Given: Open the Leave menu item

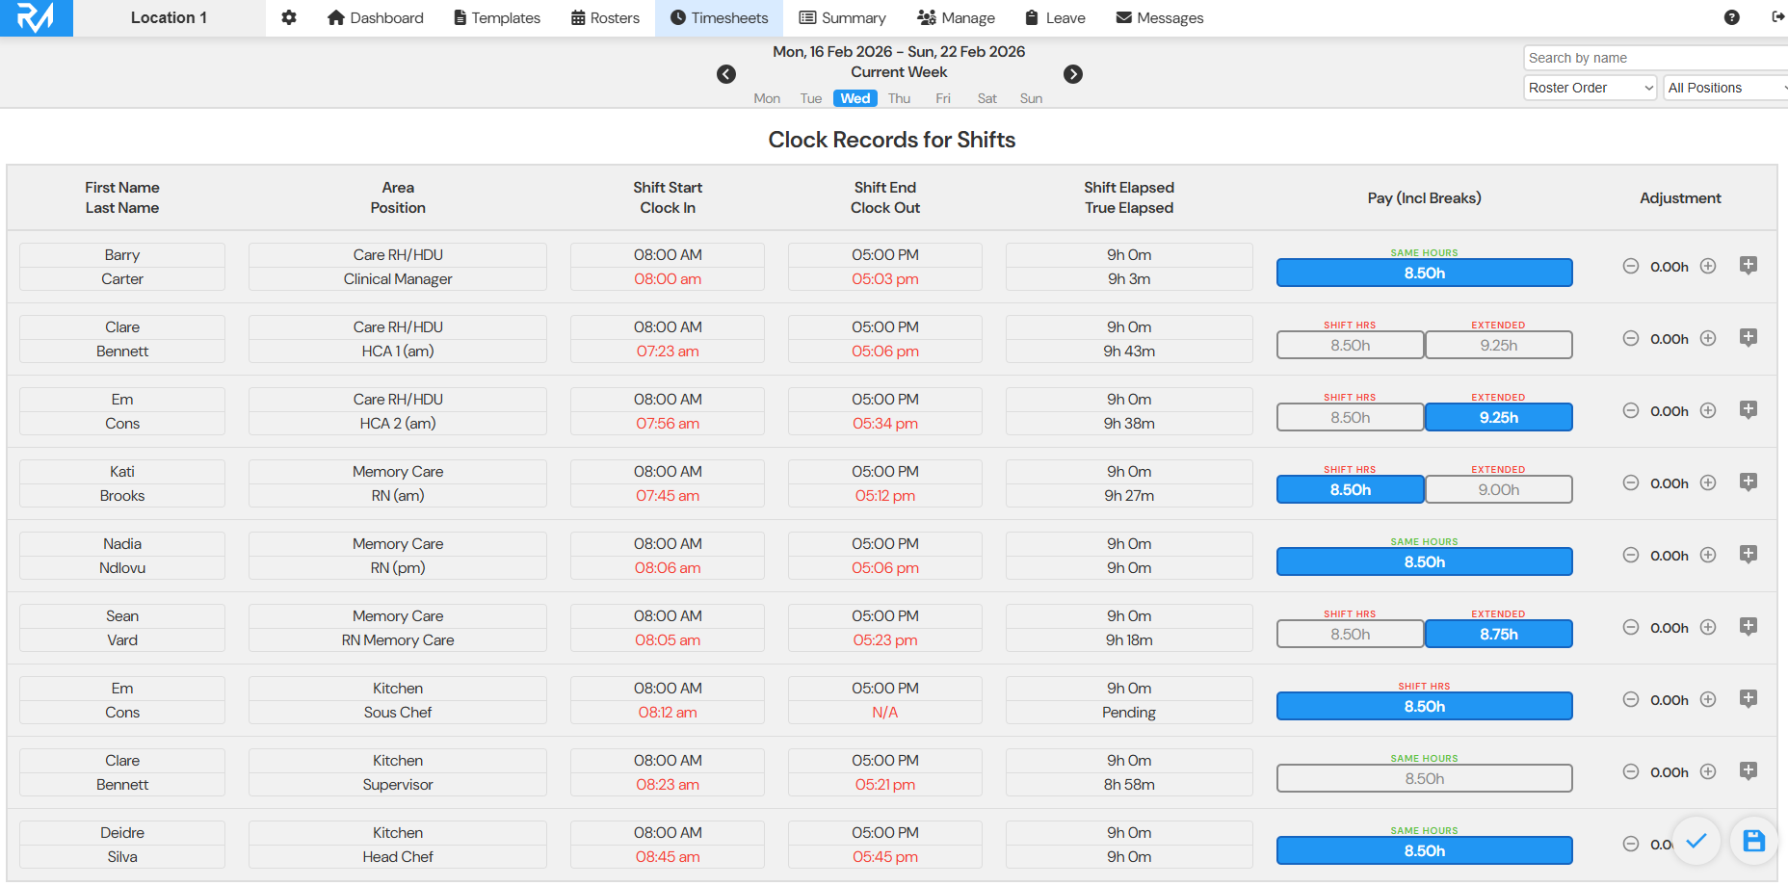Looking at the screenshot, I should click(1055, 17).
